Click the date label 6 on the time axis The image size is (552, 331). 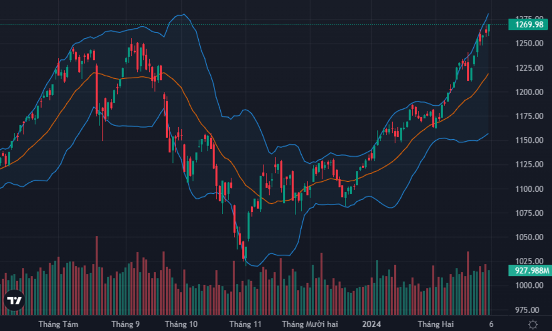pos(491,324)
